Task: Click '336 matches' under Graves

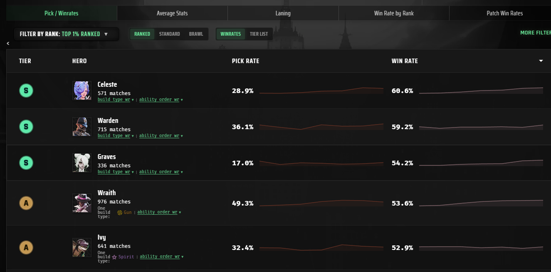Action: click(114, 166)
